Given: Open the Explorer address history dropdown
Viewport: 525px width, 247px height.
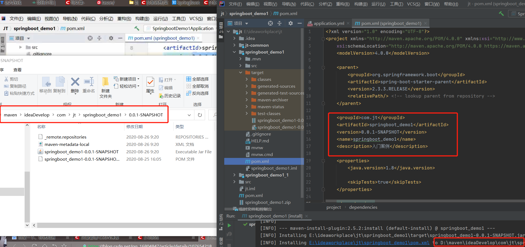Looking at the screenshot, I should (x=189, y=115).
